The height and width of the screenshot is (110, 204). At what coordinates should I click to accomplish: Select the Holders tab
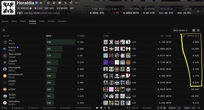pyautogui.click(x=32, y=21)
